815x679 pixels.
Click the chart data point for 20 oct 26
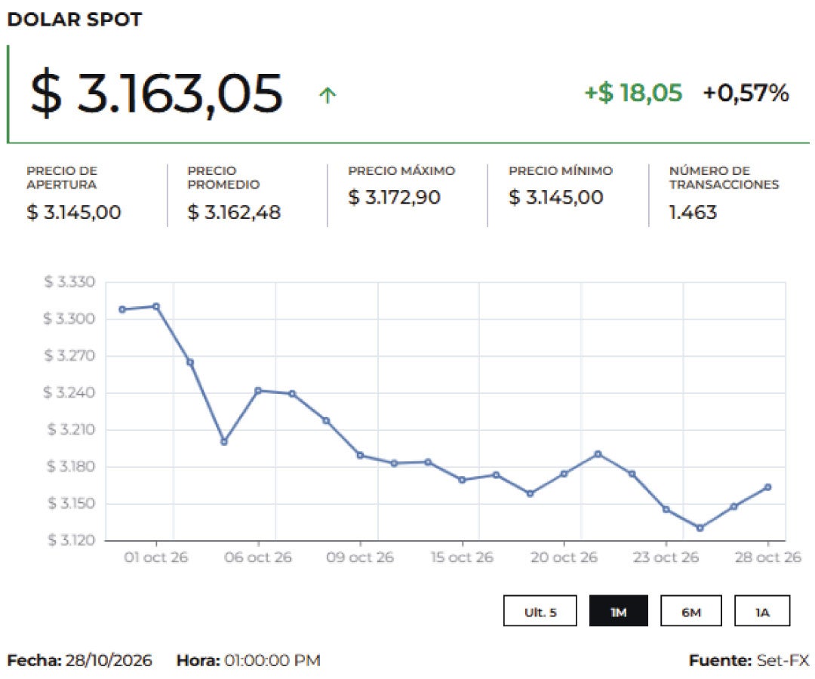(564, 474)
